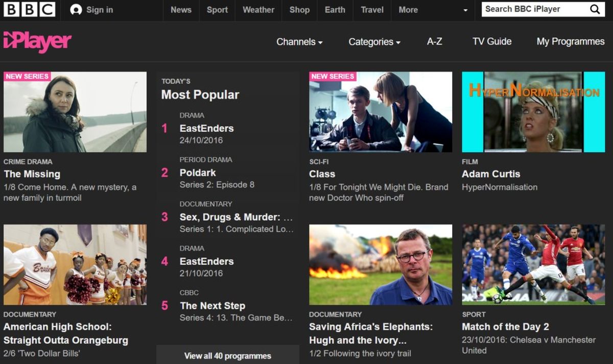Click '23/10/2016: Chelsea v Manchester United' text
613x364 pixels.
(x=529, y=345)
